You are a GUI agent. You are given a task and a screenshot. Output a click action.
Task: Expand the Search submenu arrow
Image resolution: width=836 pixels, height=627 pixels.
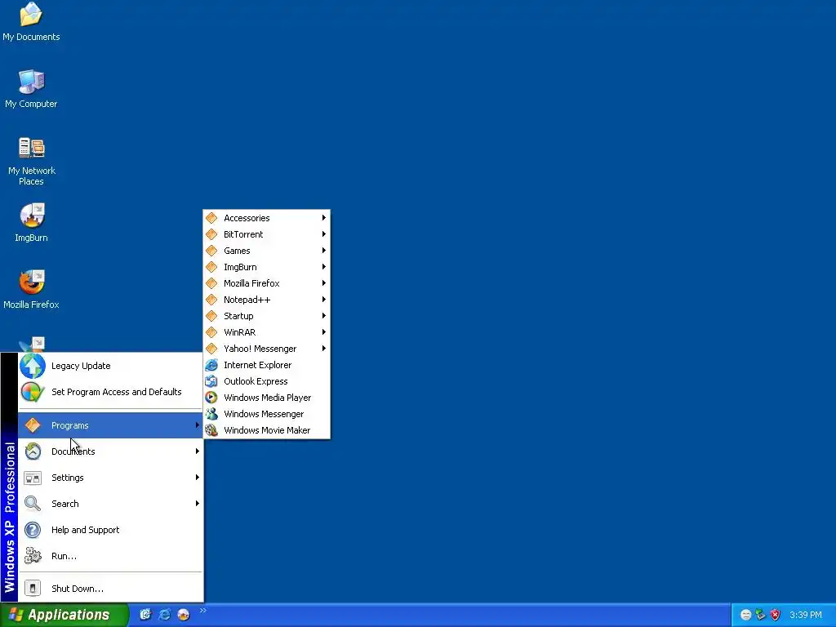coord(198,504)
